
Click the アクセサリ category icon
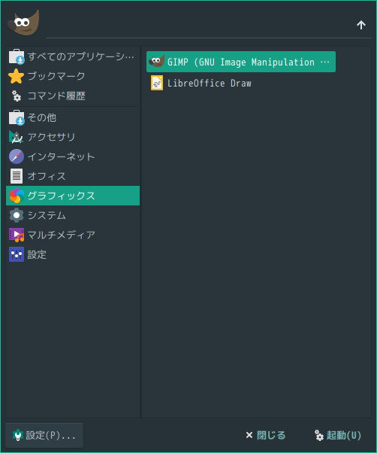point(17,137)
